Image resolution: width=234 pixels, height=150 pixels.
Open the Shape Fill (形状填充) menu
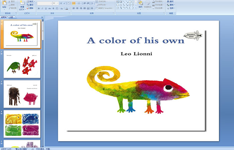pyautogui.click(x=158, y=1)
